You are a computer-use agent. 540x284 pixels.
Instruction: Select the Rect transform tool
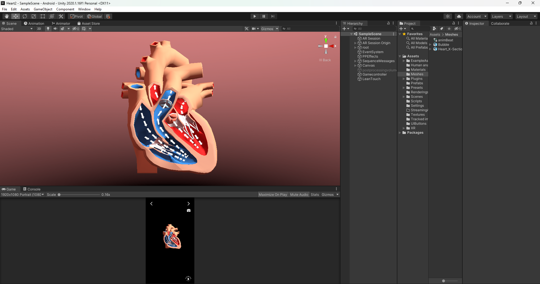[42, 16]
